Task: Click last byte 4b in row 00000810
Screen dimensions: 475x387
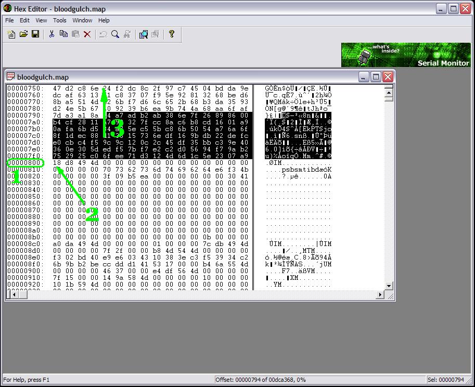Action: pyautogui.click(x=245, y=170)
